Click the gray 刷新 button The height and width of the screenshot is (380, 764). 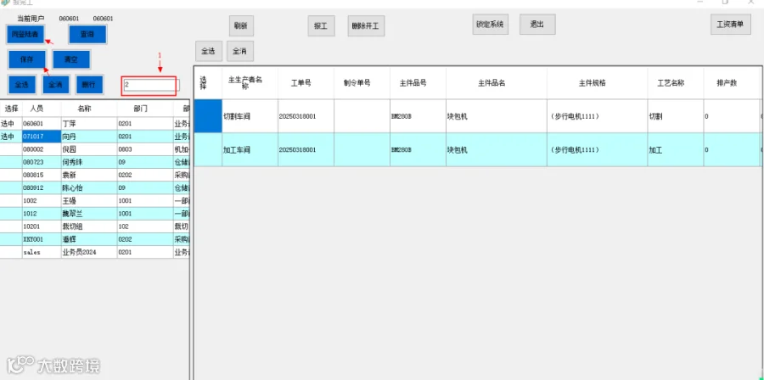click(241, 26)
